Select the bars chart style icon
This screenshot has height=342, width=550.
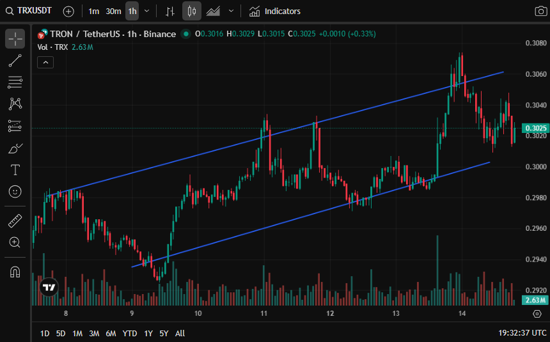170,12
